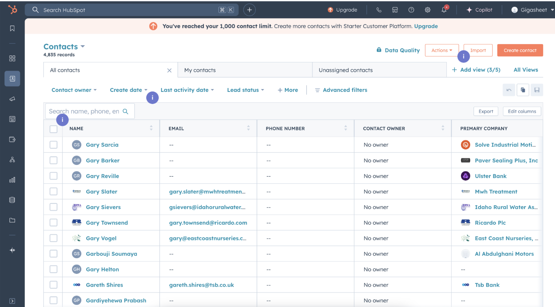
Task: Open the Automation workflow sidebar icon
Action: [x=12, y=160]
